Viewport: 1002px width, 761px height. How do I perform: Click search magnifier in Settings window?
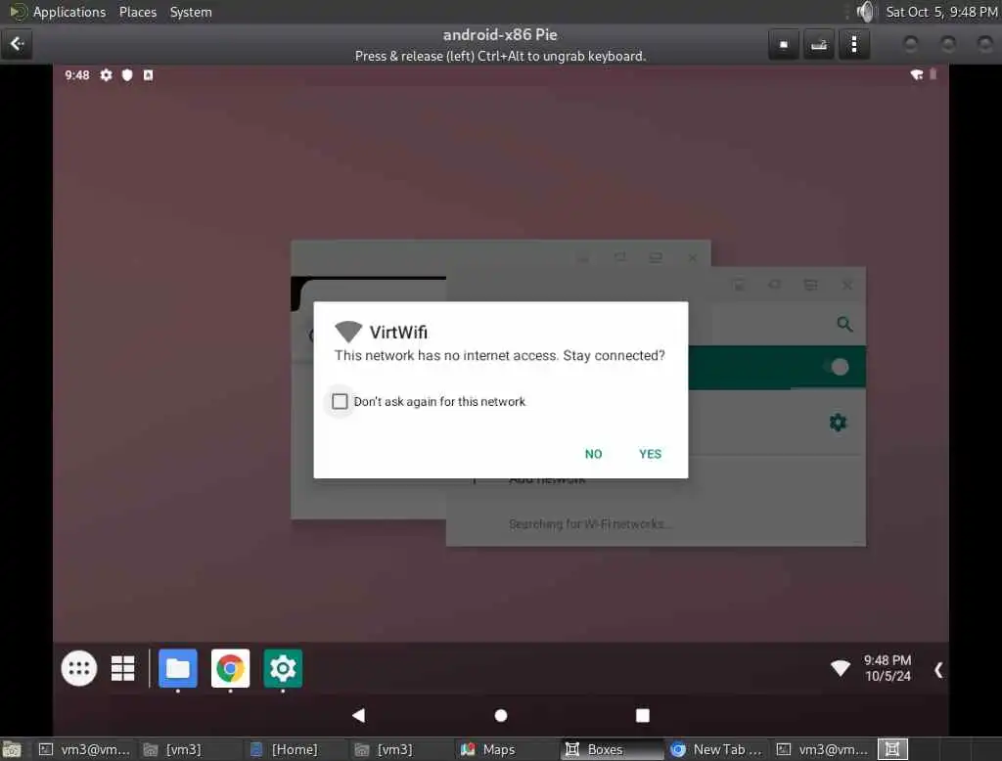[x=844, y=324]
